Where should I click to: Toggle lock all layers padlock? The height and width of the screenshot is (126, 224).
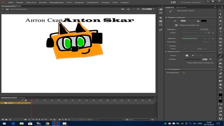pos(26,100)
